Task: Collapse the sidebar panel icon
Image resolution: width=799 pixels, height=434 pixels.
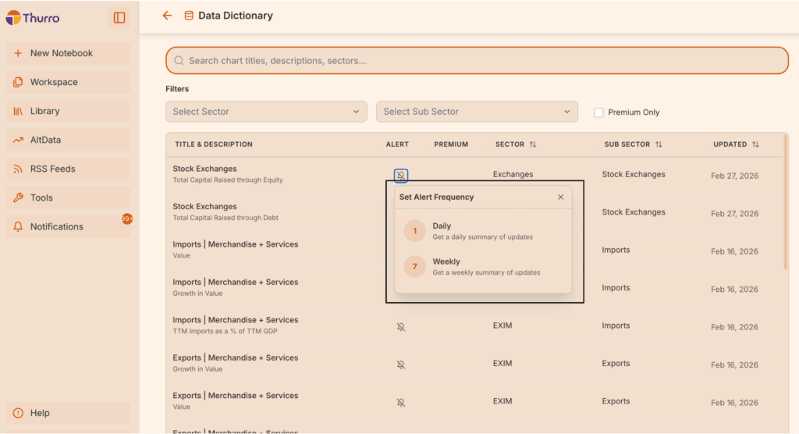Action: click(119, 18)
